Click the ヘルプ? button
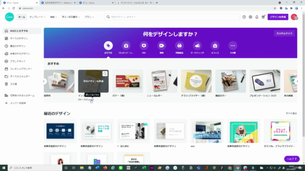This screenshot has width=305, height=171. pos(292,159)
